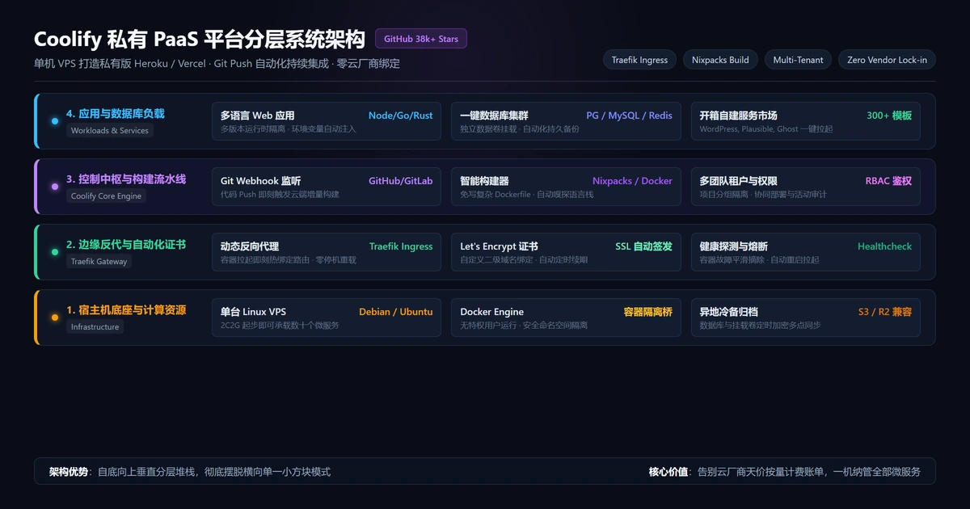The width and height of the screenshot is (970, 509).
Task: Click the main title Coolify 私有 PaaS 平台分层系统架构
Action: tap(199, 39)
